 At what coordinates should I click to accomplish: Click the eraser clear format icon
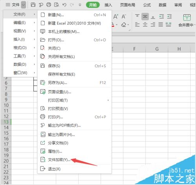[x=124, y=24]
